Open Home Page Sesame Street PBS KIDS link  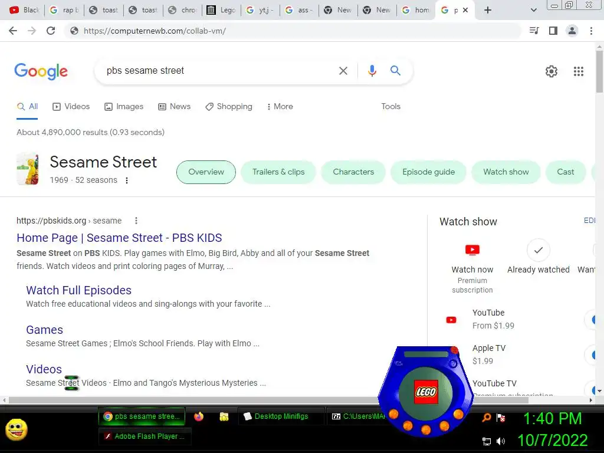coord(119,238)
